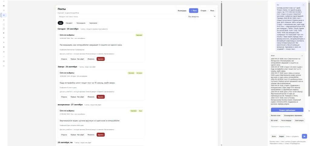Attach a video with «Видео» button
310x146 pixels.
(x=281, y=136)
